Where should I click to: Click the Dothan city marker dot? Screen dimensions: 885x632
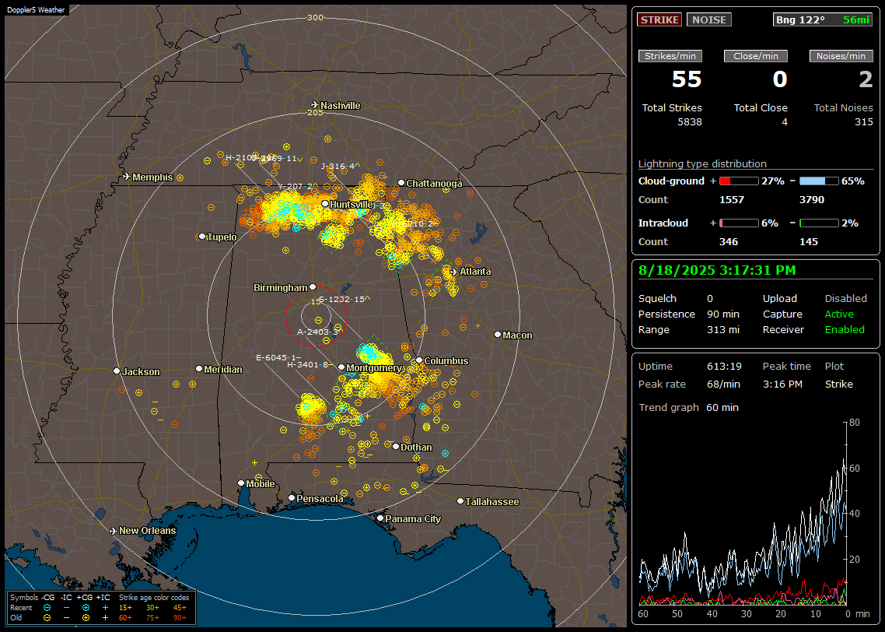pyautogui.click(x=396, y=447)
